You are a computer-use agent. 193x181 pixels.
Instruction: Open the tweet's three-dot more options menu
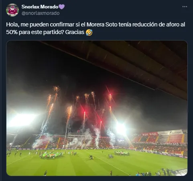point(185,6)
